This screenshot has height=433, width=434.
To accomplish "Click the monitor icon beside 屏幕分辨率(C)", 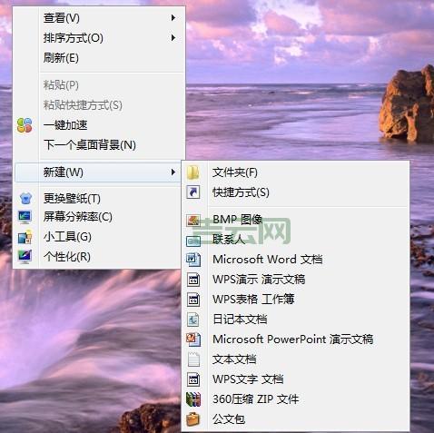I will tap(25, 217).
